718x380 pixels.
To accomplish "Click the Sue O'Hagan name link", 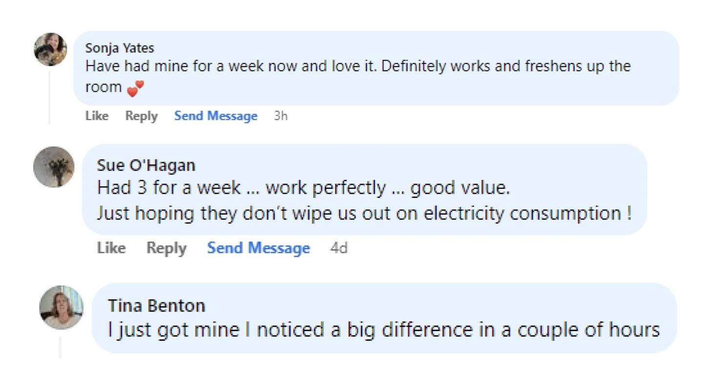I will [x=146, y=165].
